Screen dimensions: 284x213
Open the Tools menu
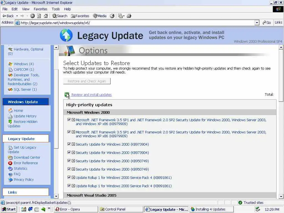point(55,9)
